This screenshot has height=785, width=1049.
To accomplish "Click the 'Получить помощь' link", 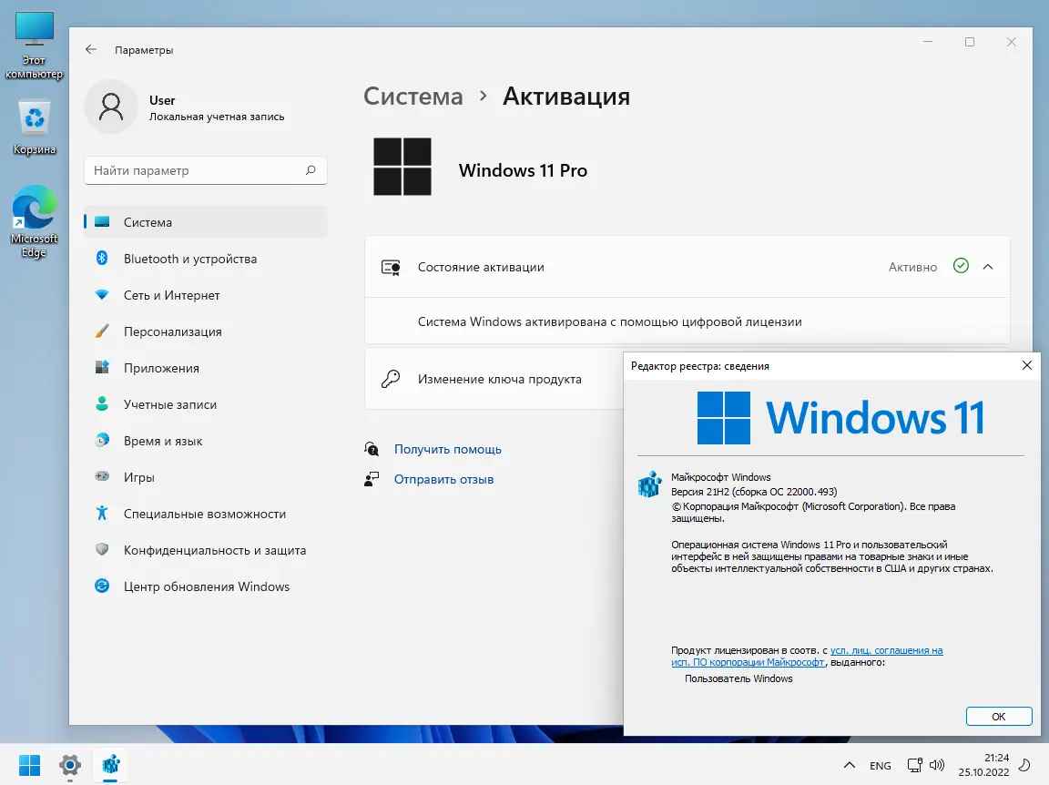I will (x=448, y=449).
